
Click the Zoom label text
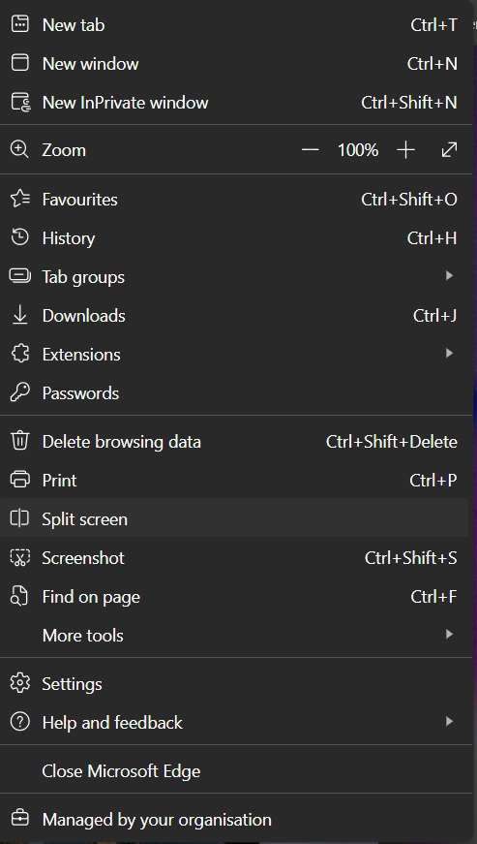(x=64, y=149)
